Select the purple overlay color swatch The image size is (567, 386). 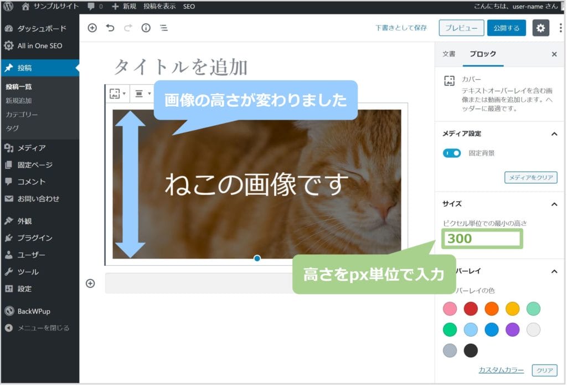pyautogui.click(x=513, y=330)
